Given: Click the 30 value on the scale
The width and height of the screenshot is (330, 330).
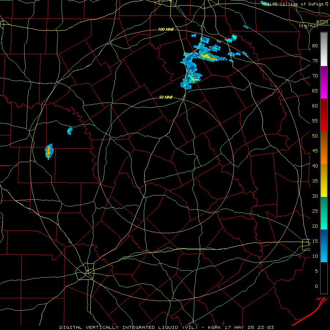Looking at the screenshot, I should click(315, 196).
